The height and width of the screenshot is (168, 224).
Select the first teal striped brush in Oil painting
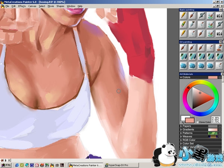click(x=183, y=56)
